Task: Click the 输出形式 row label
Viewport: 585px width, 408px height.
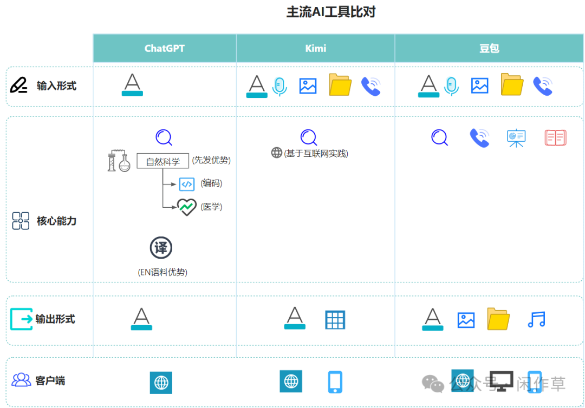Action: (55, 319)
